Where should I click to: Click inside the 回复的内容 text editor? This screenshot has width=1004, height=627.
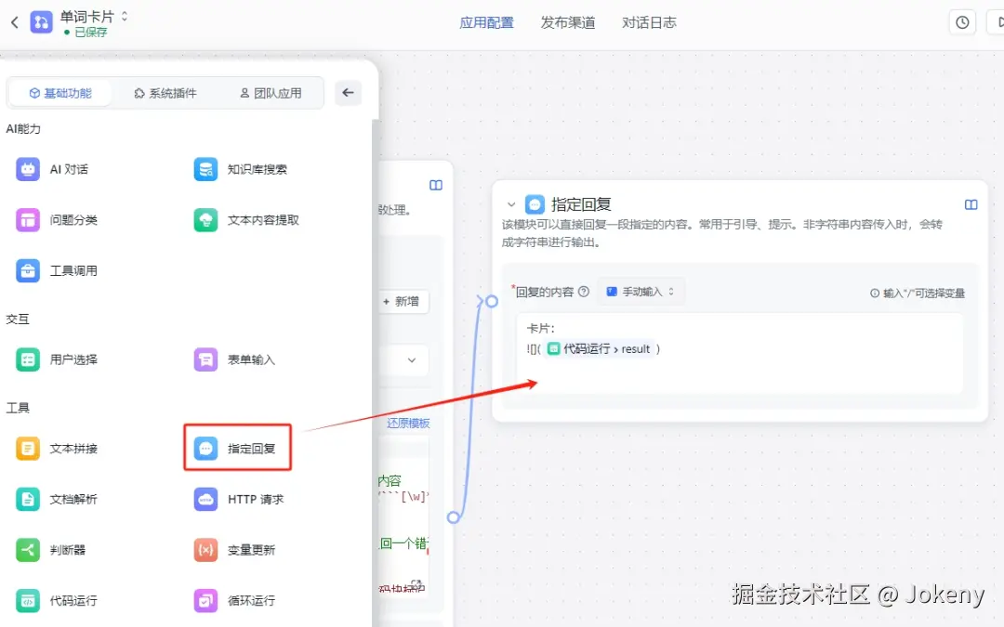740,353
